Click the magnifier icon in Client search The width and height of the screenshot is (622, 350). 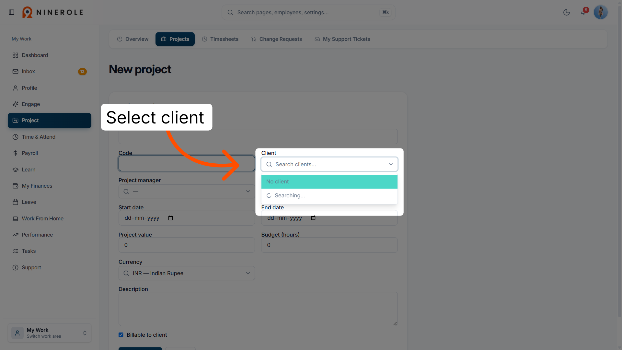click(x=269, y=164)
